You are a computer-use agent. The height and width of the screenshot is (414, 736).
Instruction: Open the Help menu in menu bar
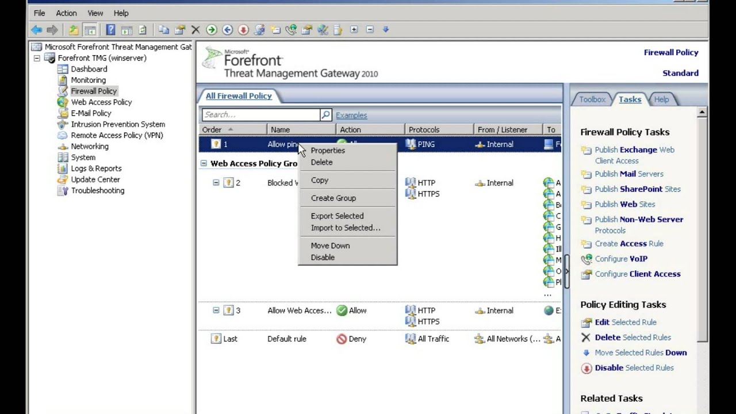pos(121,13)
